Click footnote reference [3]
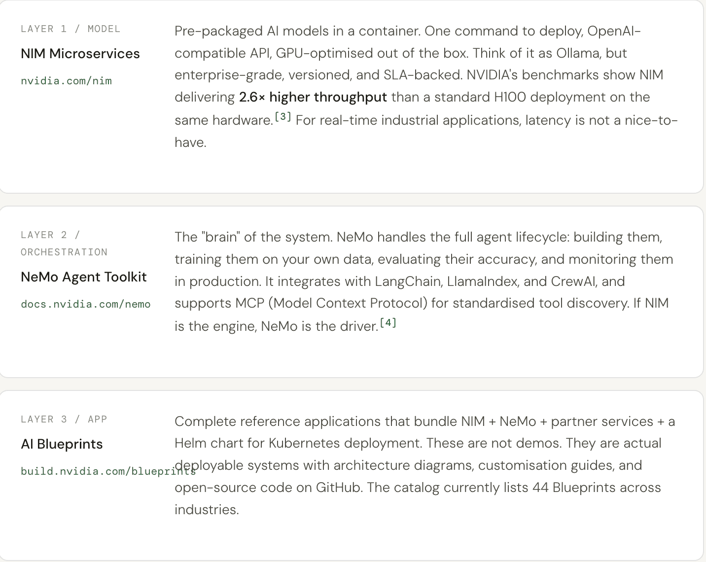The width and height of the screenshot is (706, 562). pos(283,117)
